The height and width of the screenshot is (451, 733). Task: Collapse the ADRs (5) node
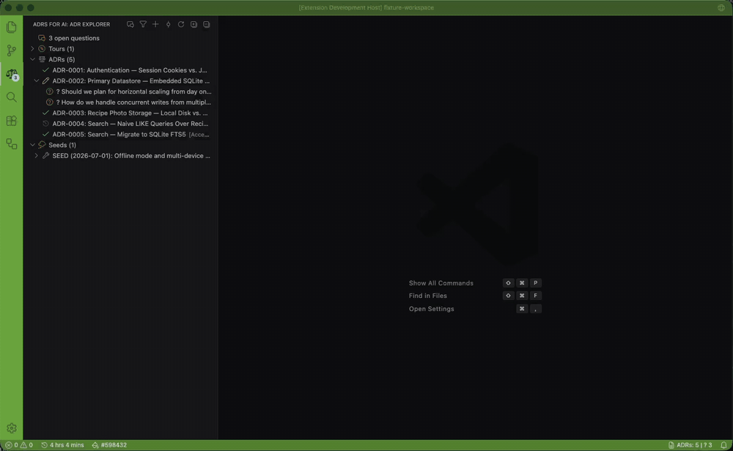tap(32, 59)
